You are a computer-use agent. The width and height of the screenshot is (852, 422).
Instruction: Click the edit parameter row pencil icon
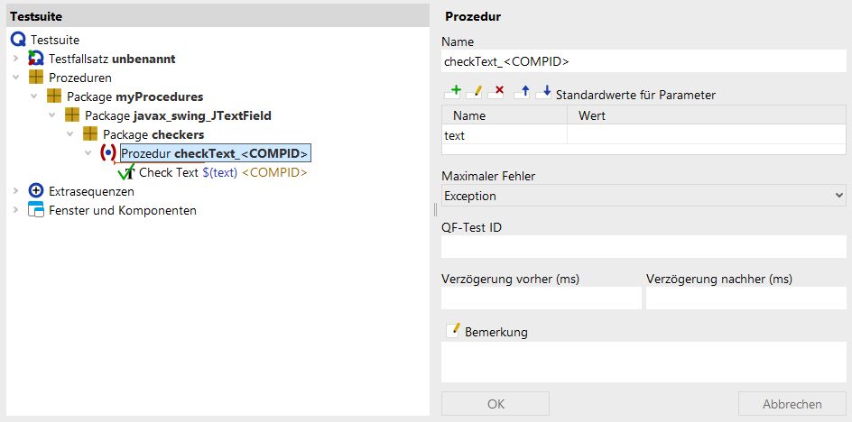(475, 92)
